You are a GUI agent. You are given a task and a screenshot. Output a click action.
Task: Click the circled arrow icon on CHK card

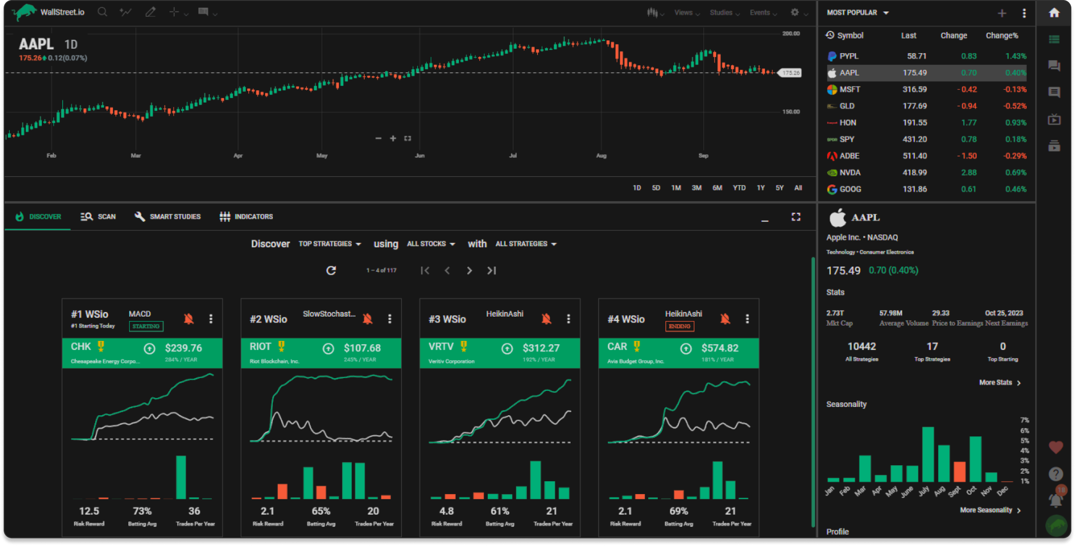[150, 349]
